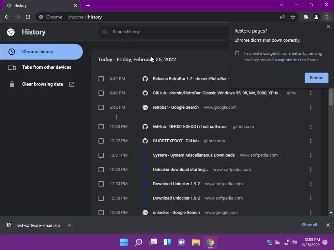Open retrobar - Google Search entry
This screenshot has width=334, height=250.
click(176, 107)
